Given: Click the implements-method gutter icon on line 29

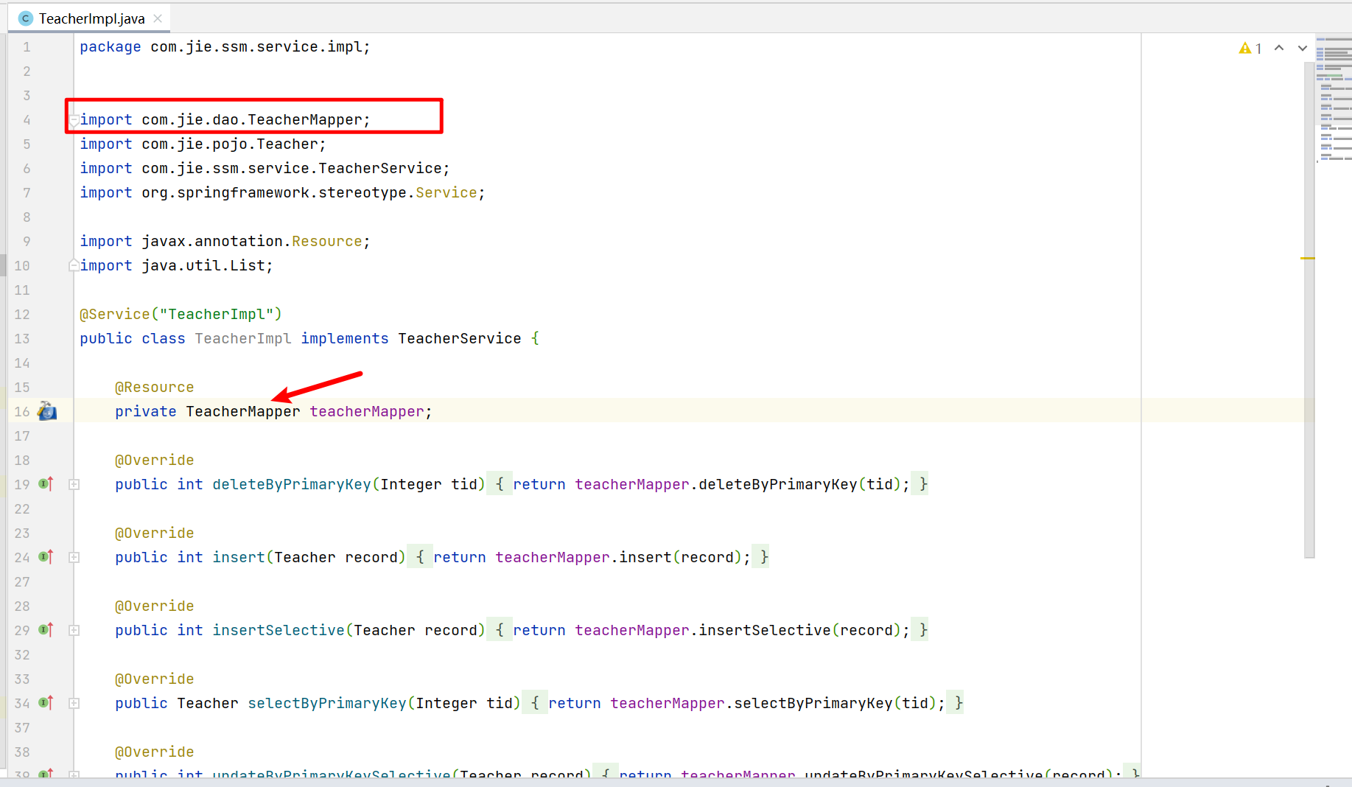Looking at the screenshot, I should tap(46, 630).
